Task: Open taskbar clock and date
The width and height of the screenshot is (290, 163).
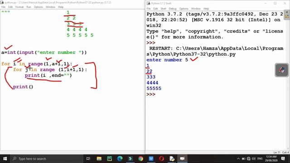Action: click(271, 158)
